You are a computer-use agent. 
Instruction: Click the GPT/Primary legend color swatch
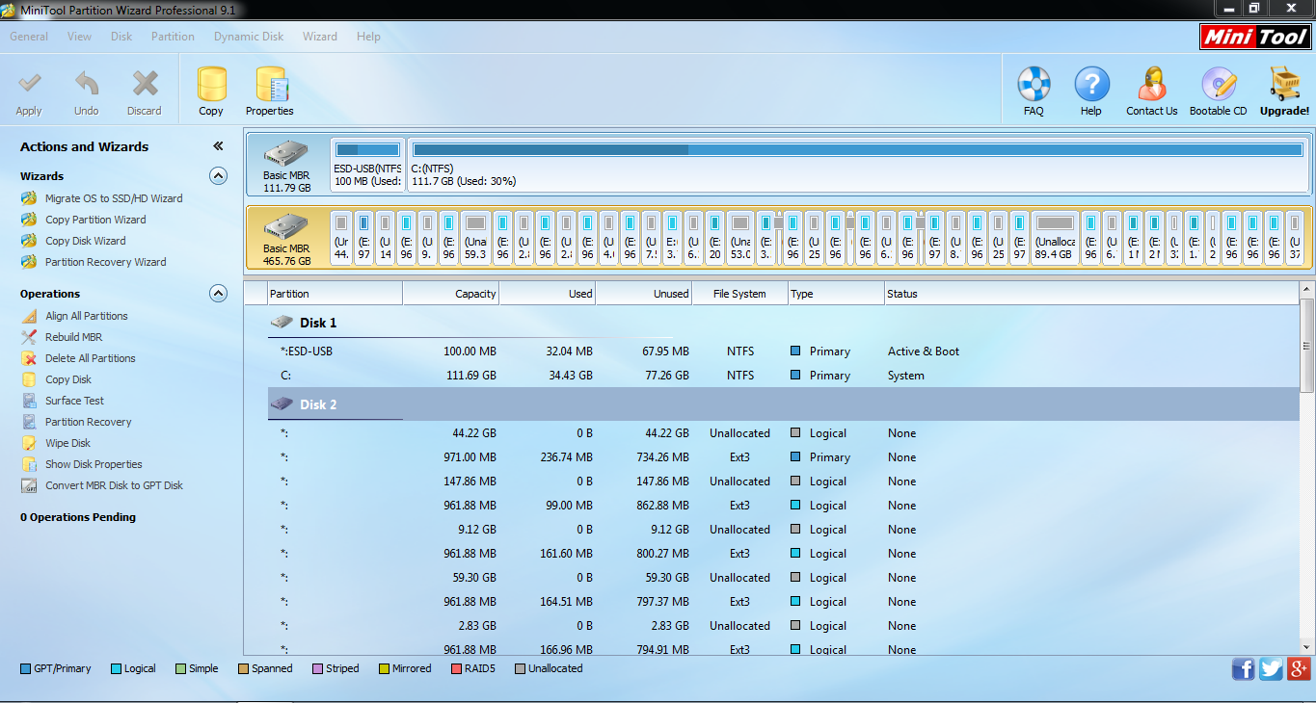pyautogui.click(x=25, y=668)
